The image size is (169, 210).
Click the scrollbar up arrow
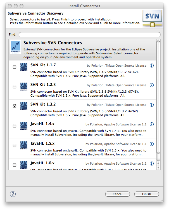(158, 163)
